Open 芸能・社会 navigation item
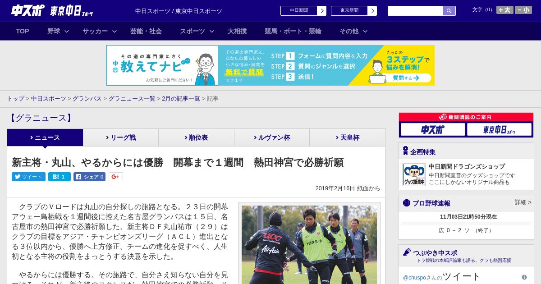Screen dimensions: 541x284 point(146,31)
